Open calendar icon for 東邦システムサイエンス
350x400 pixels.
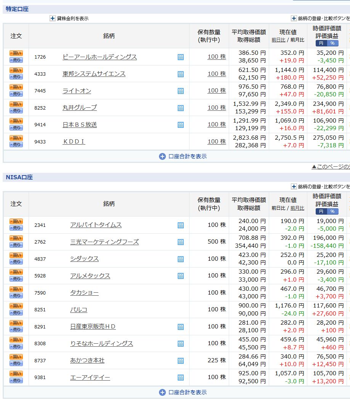click(181, 74)
